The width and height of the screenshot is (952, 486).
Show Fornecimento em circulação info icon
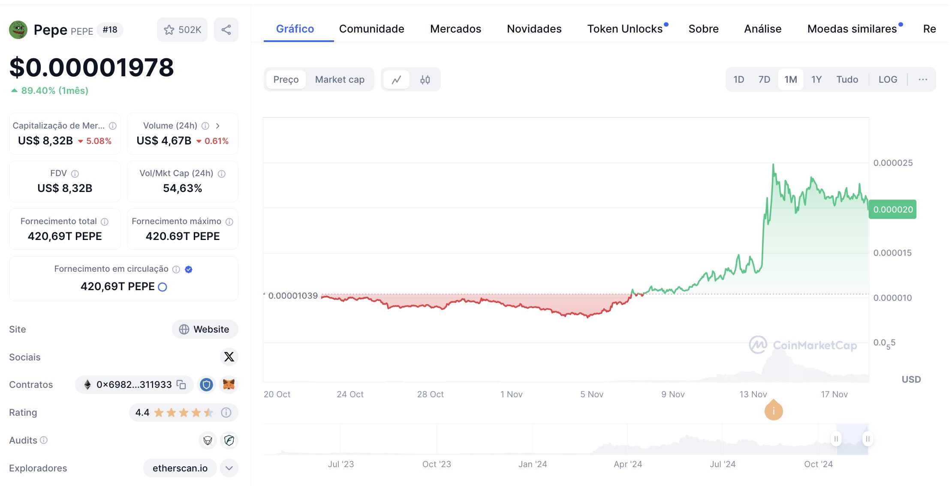pos(176,269)
